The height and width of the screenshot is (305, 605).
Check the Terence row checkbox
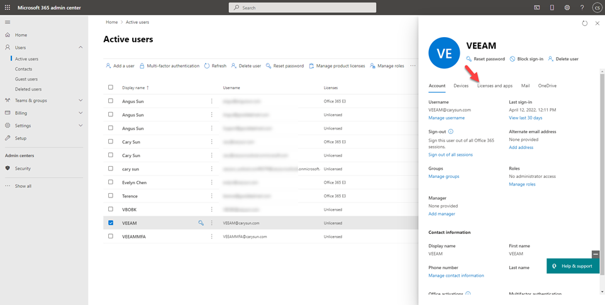point(111,196)
